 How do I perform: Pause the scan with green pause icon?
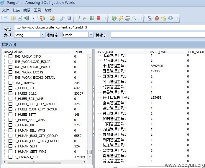tap(92, 18)
